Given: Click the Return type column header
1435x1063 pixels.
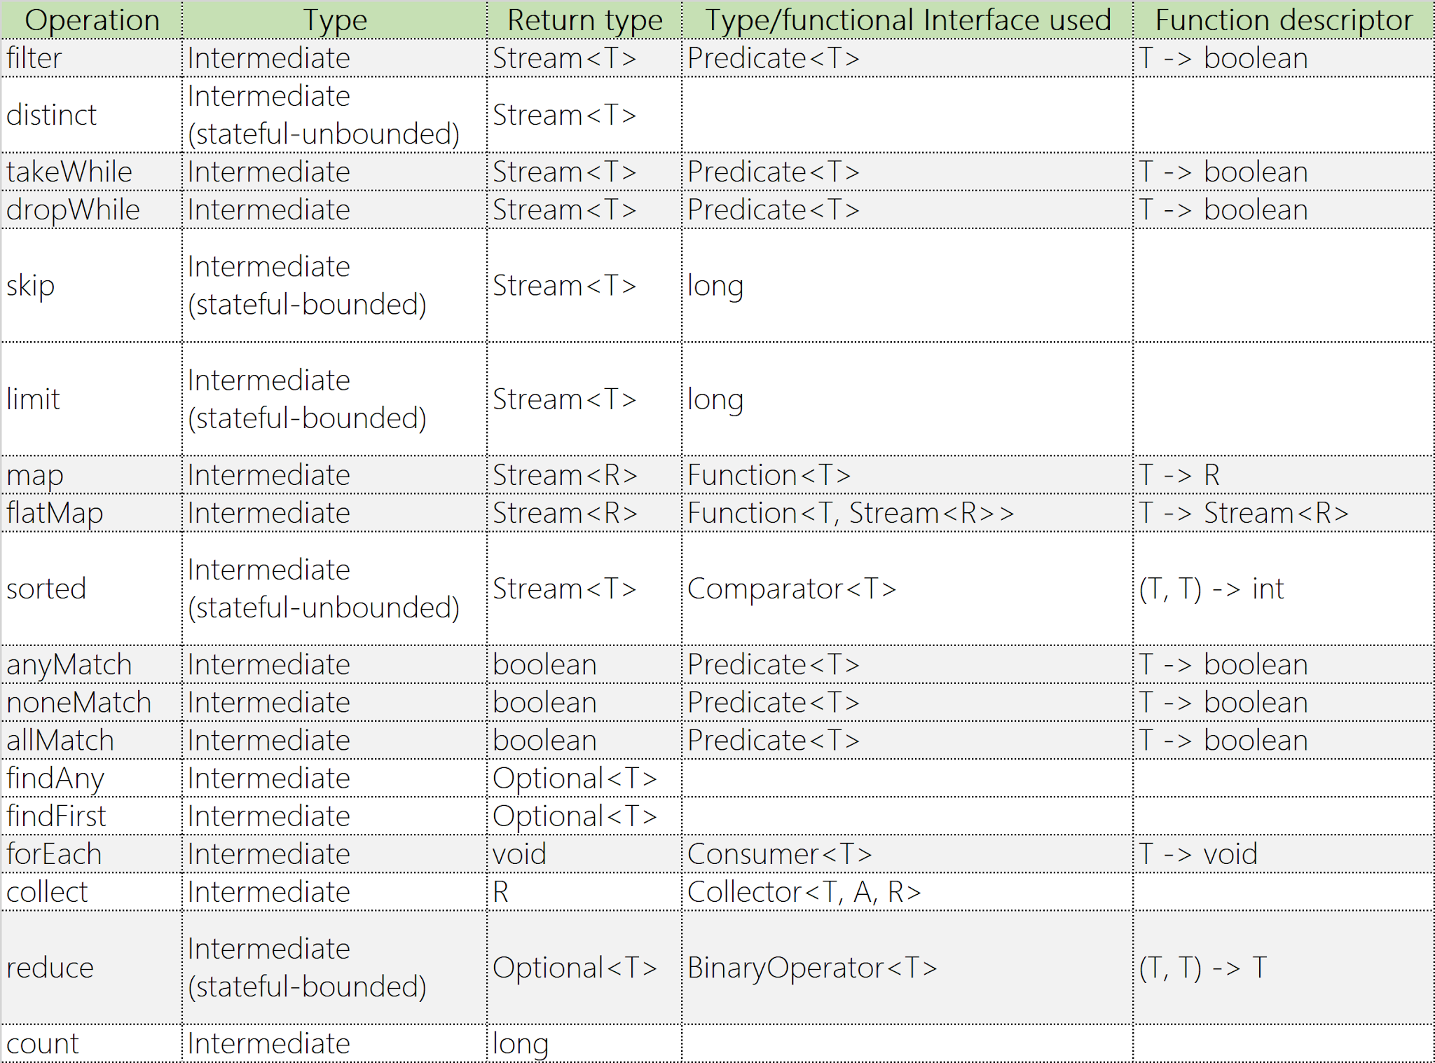Looking at the screenshot, I should click(584, 20).
